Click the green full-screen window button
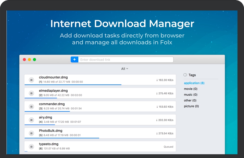This screenshot has width=244, height=158. tap(35, 60)
